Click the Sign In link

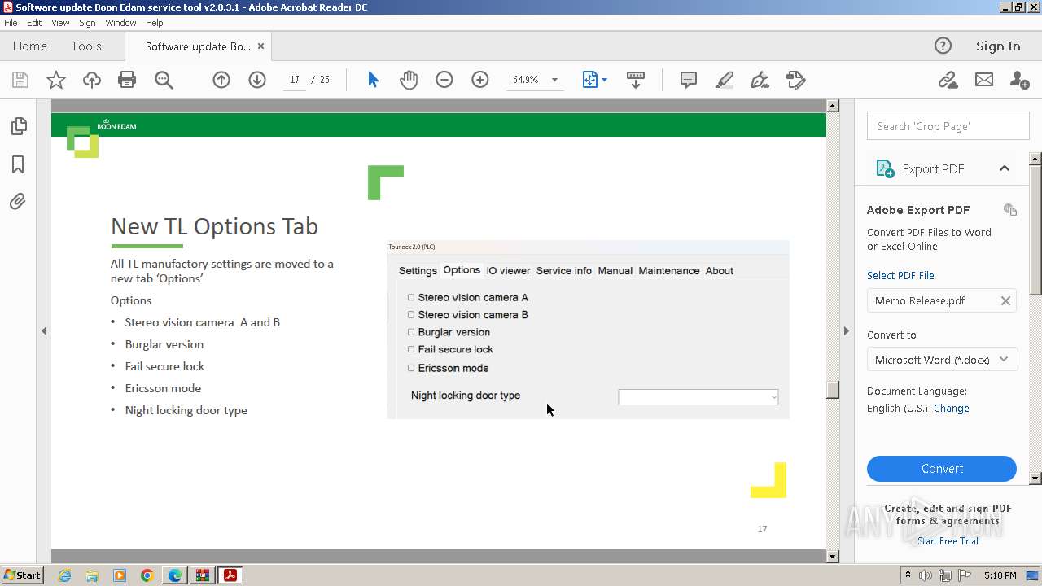(998, 46)
